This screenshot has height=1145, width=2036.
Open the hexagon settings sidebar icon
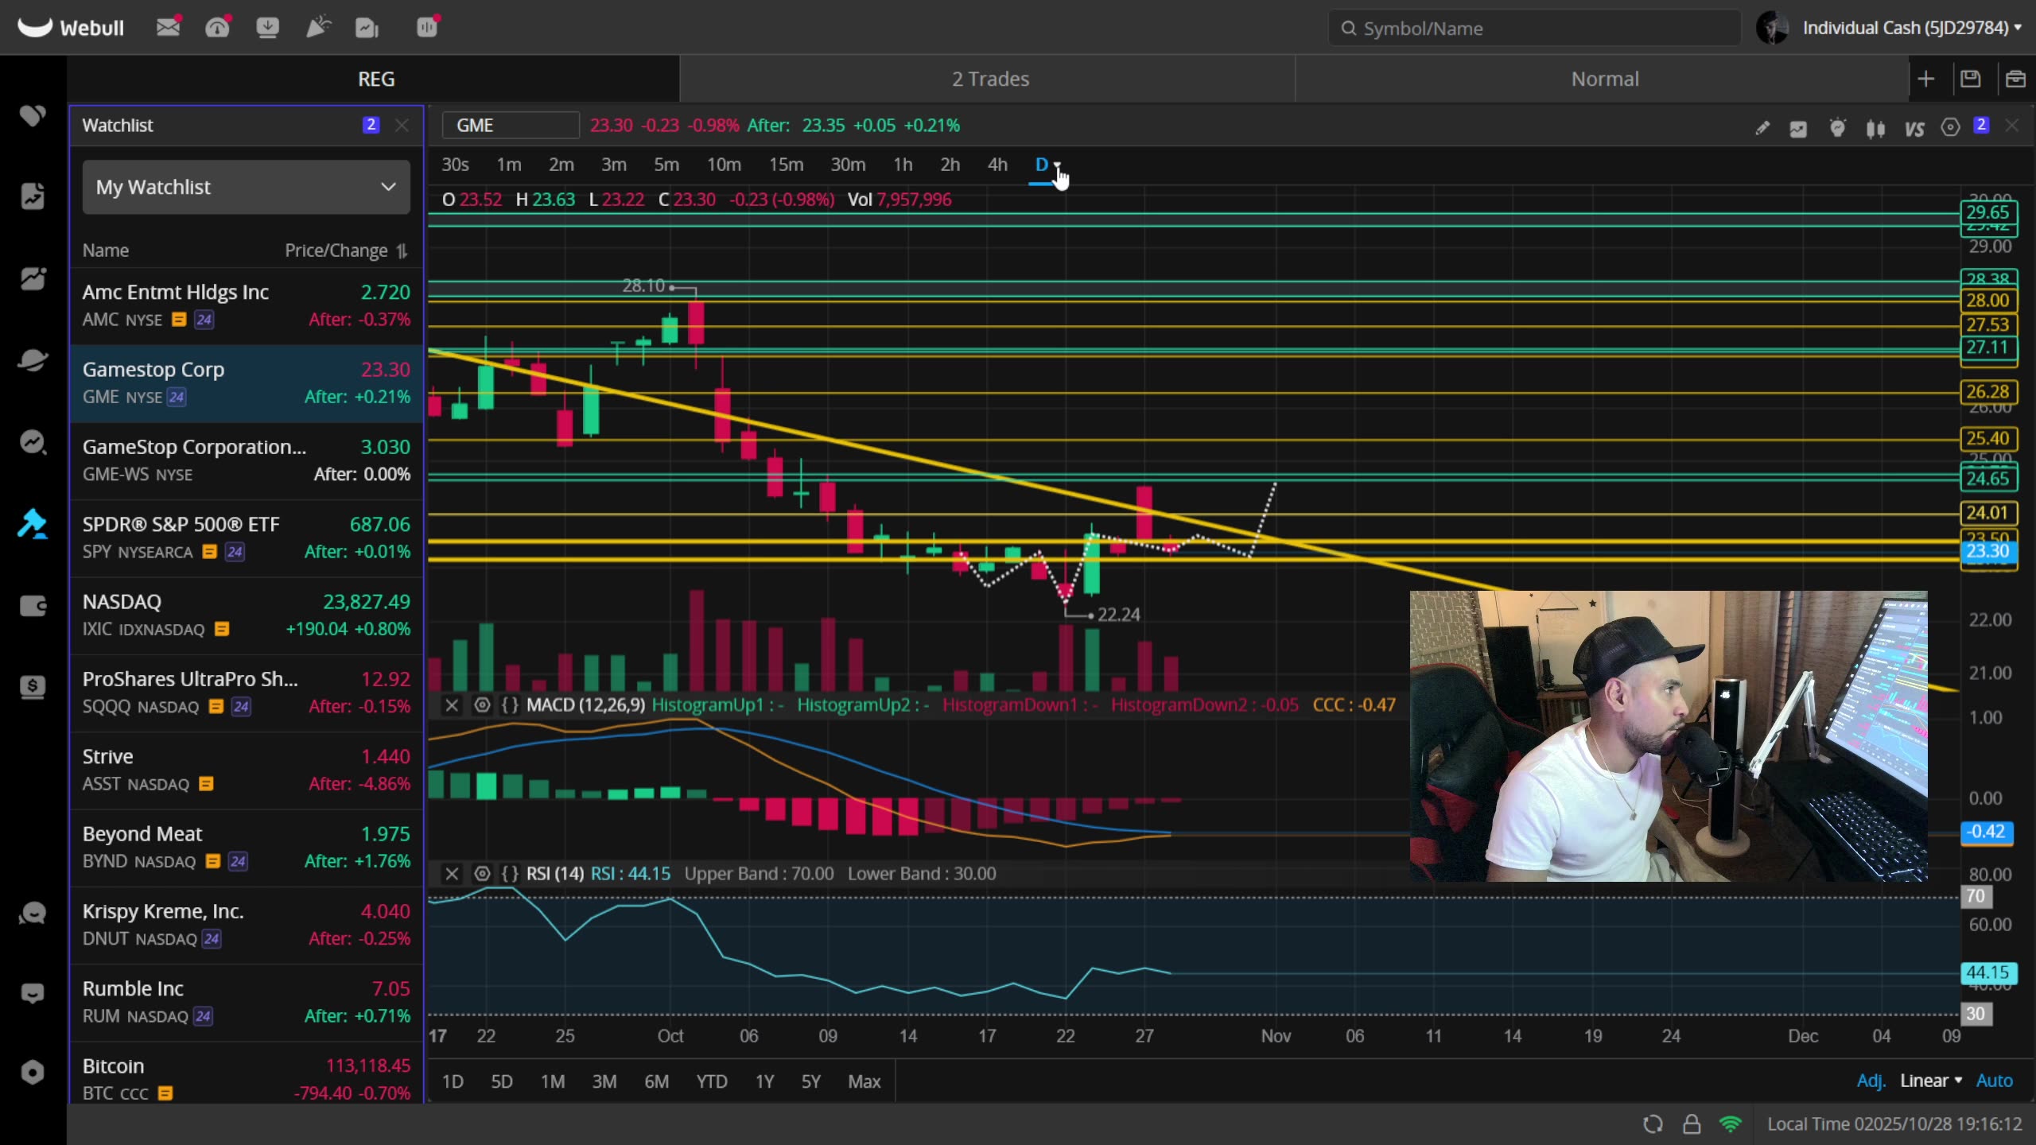click(x=33, y=1073)
